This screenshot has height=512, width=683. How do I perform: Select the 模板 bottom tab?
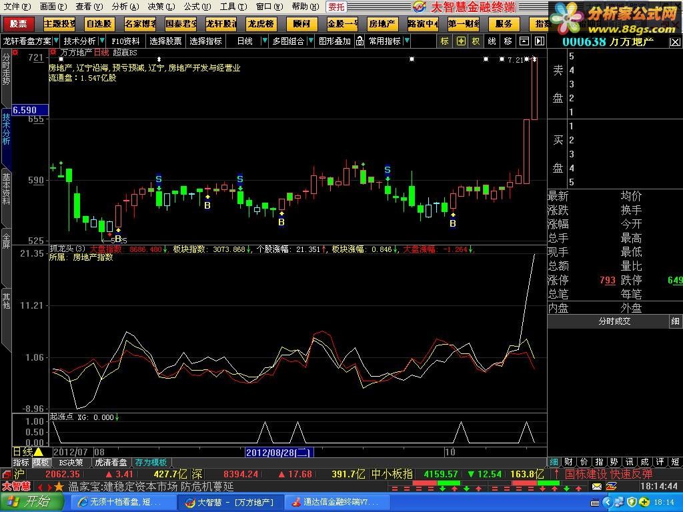pos(41,463)
